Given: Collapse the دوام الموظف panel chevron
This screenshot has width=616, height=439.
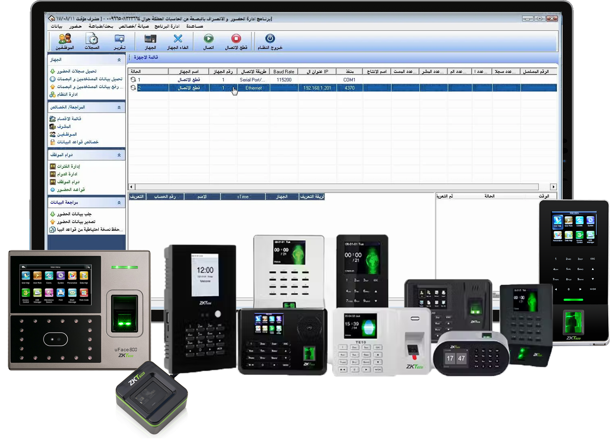Looking at the screenshot, I should click(119, 155).
